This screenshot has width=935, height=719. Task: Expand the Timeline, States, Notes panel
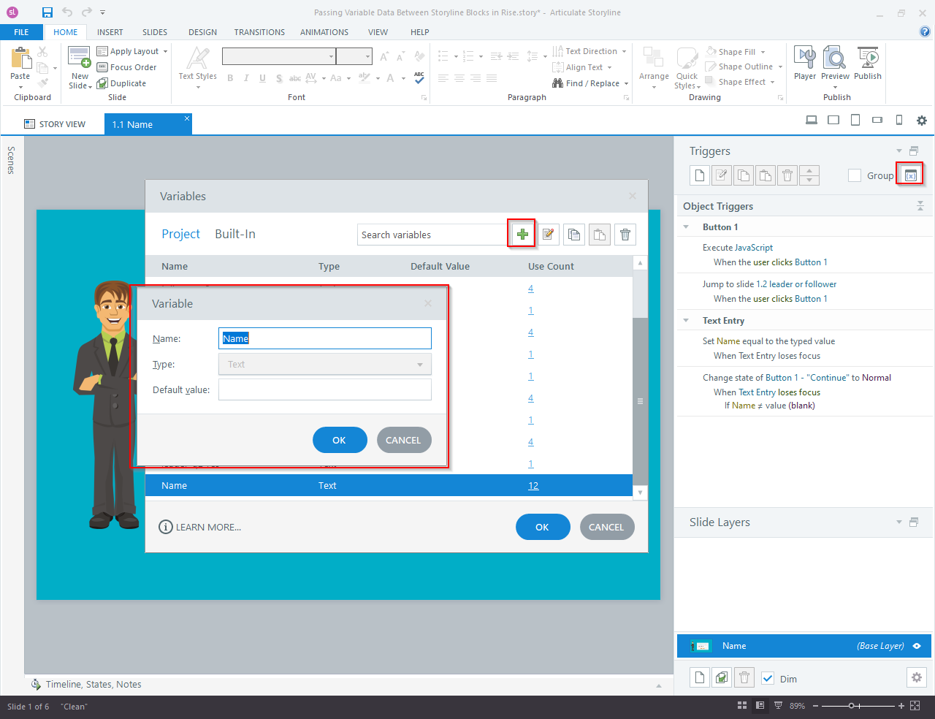point(659,686)
